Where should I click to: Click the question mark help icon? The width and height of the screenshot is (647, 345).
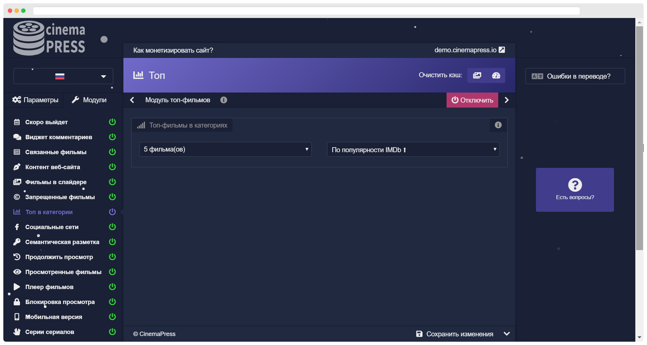click(575, 185)
